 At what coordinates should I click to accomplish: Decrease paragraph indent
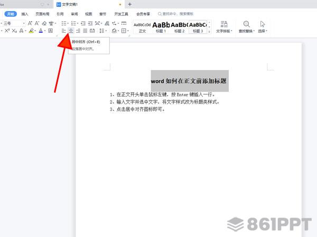pyautogui.click(x=83, y=23)
